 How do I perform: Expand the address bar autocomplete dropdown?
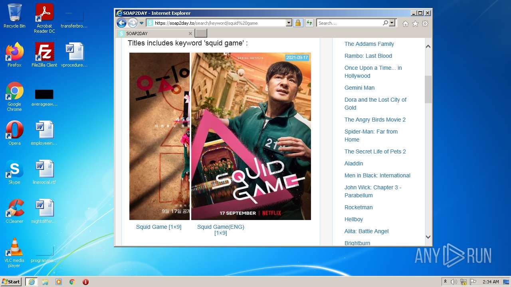[x=289, y=23]
